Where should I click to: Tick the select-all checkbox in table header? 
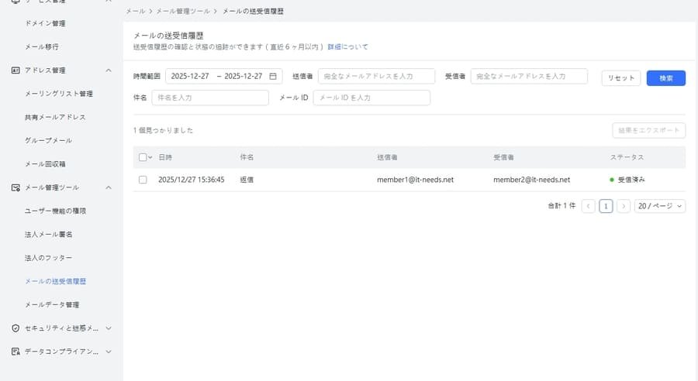143,157
